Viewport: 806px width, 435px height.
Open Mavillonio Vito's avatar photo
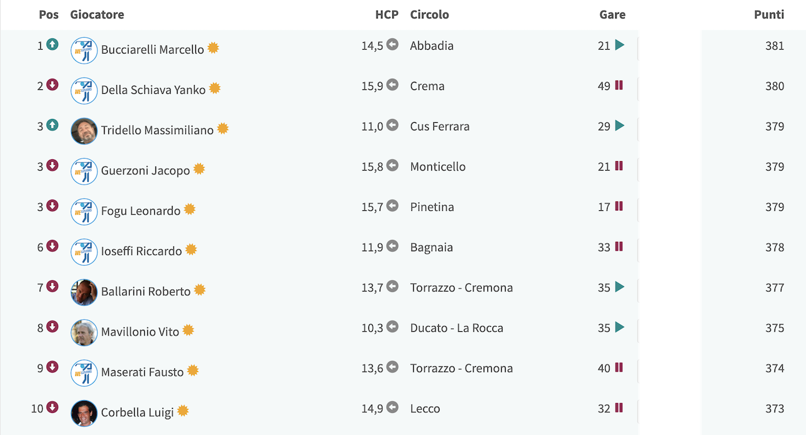[84, 332]
